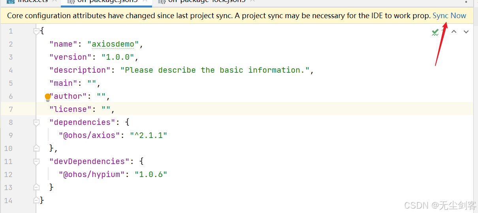Click the "@ohos/axios" dependency name
Image resolution: width=478 pixels, height=213 pixels.
tap(89, 135)
